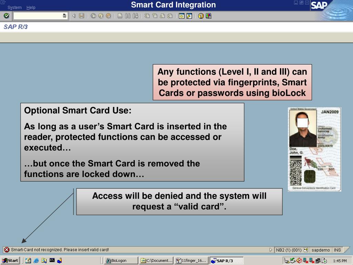Click the Find Next binoculars icon
This screenshot has width=353, height=265.
click(135, 16)
